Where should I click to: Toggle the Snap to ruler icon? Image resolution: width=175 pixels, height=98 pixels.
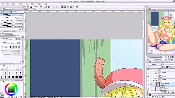tap(62, 7)
